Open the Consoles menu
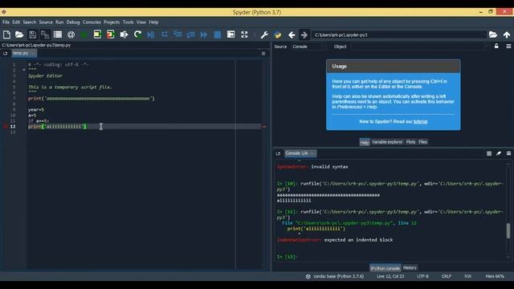Viewport: 514px width, 289px height. click(92, 22)
